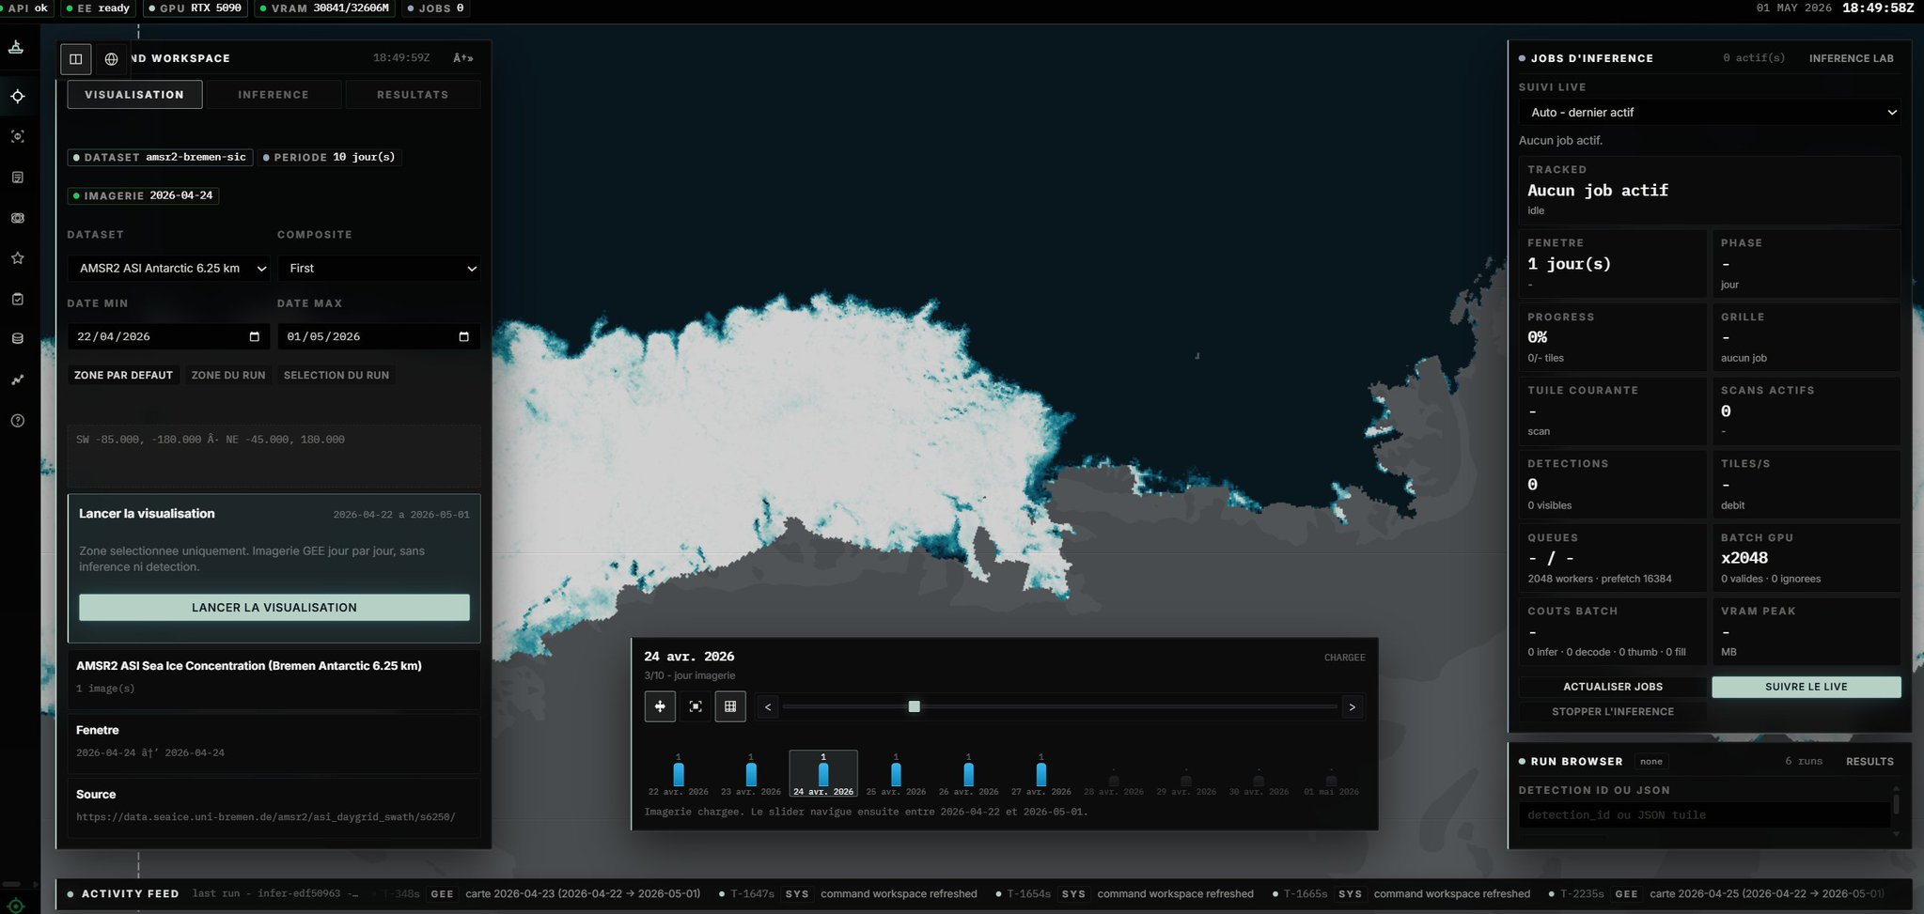Select Zone par defaut option
Image resolution: width=1924 pixels, height=914 pixels.
123,375
